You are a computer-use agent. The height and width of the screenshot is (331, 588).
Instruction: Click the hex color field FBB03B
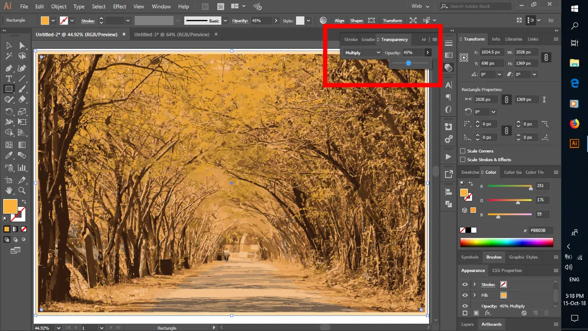point(540,230)
